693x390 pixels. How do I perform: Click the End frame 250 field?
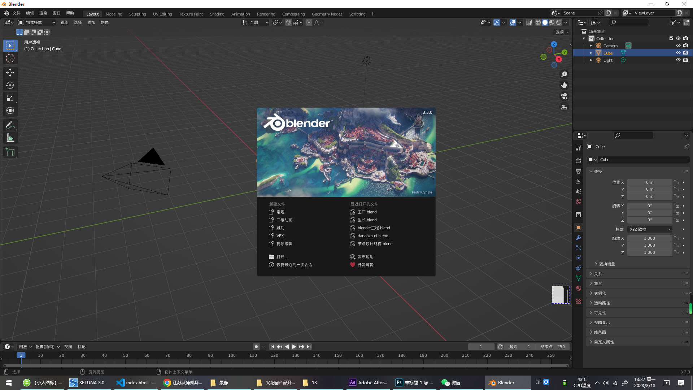coord(553,347)
